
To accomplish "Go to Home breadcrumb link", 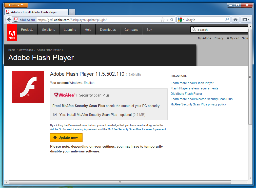I will [12, 50].
